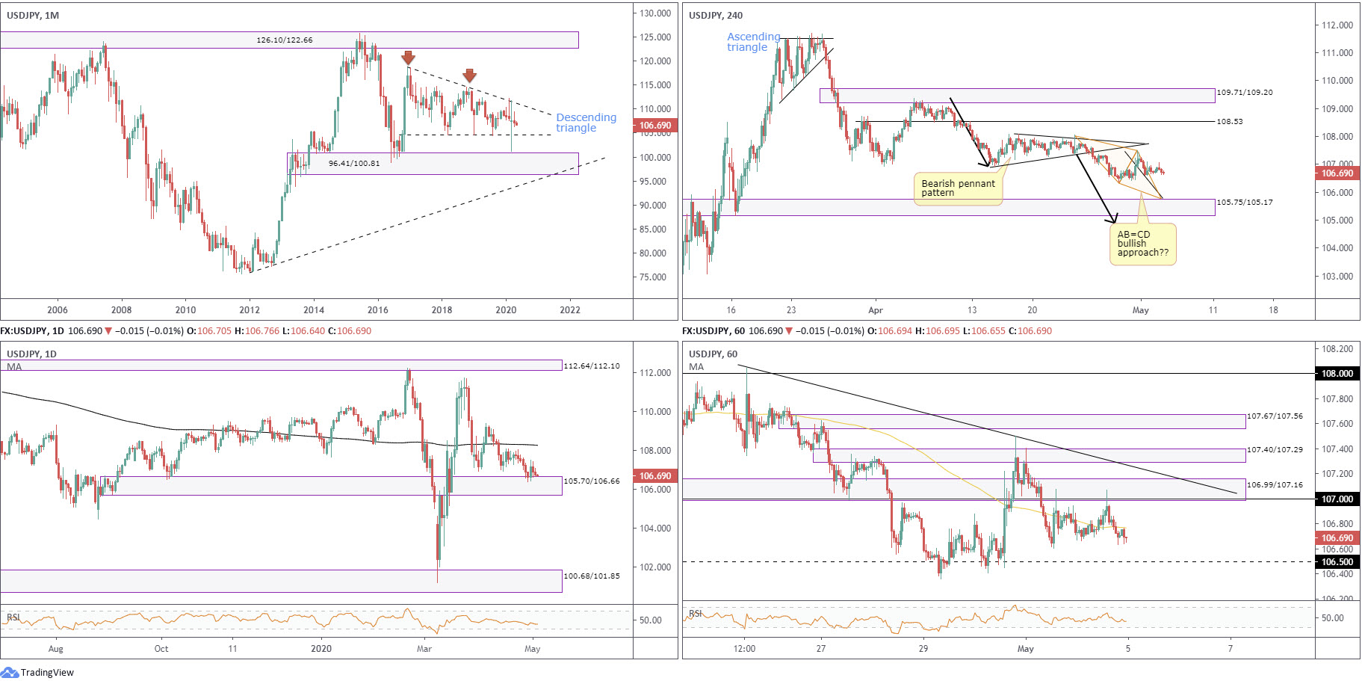Open the TradingView attribution link
This screenshot has width=1362, height=681.
[x=47, y=672]
